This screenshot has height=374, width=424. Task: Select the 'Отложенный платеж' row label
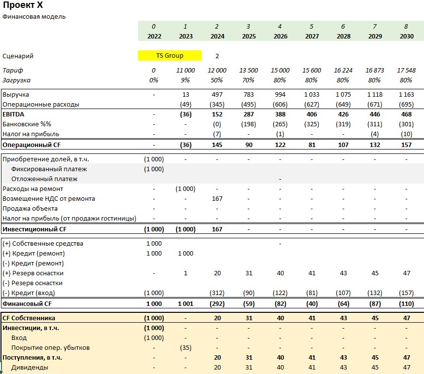[44, 179]
